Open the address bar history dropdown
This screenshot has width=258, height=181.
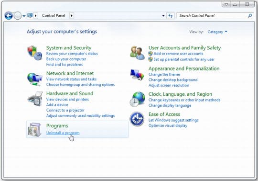click(x=163, y=16)
